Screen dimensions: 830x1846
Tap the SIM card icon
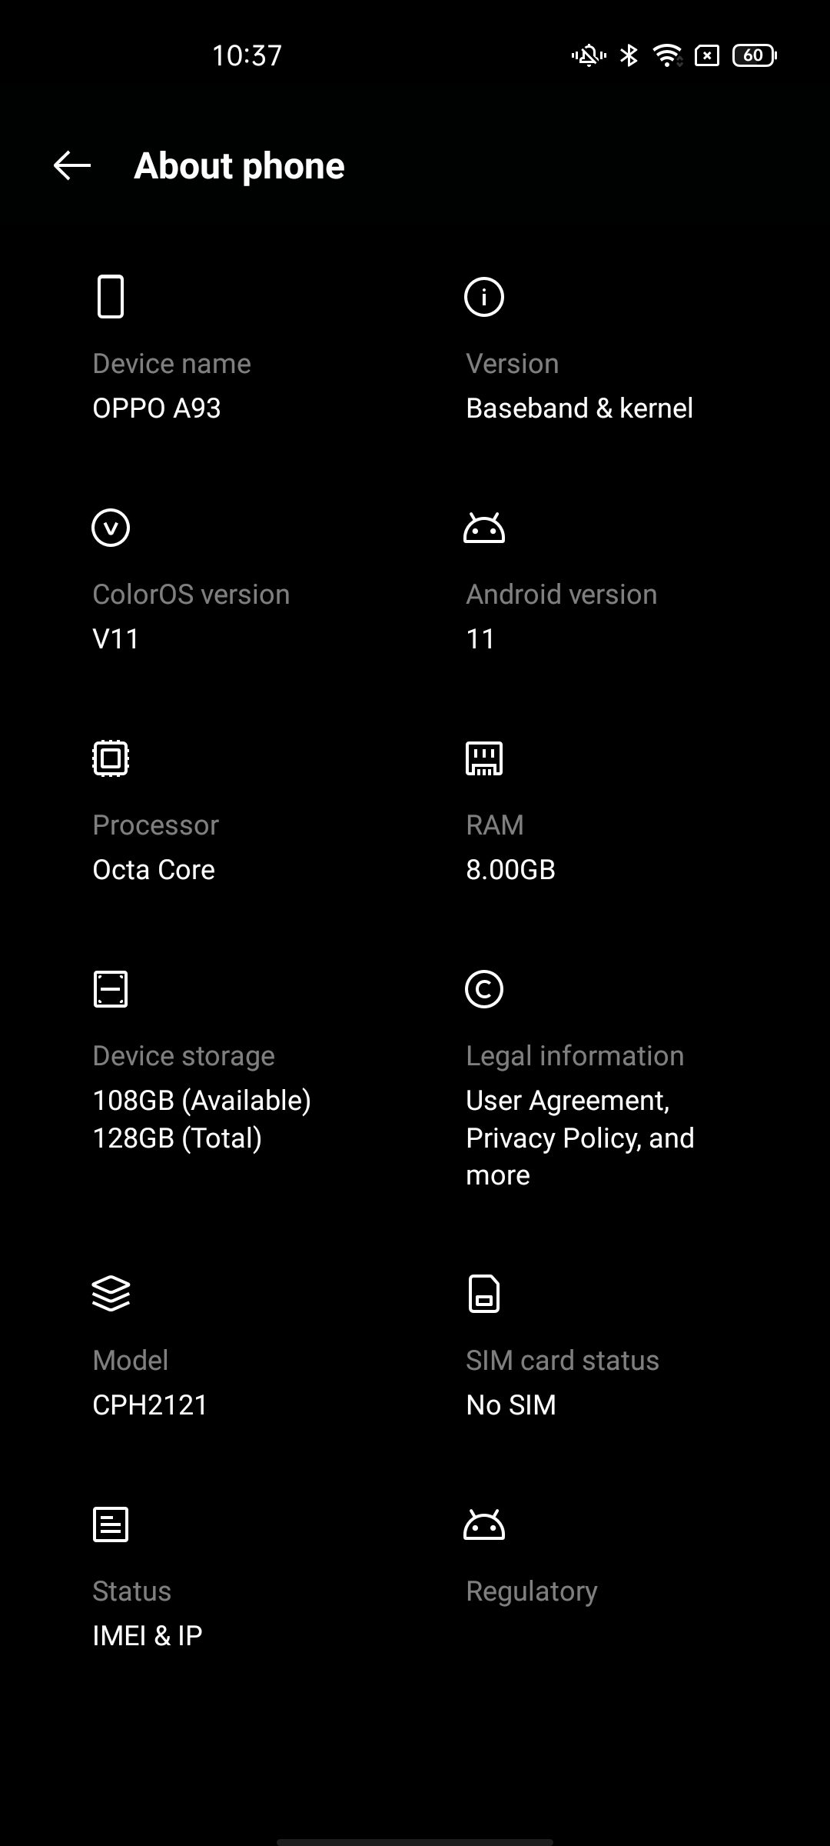(x=484, y=1294)
